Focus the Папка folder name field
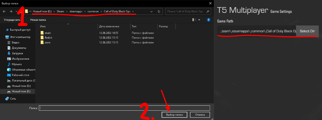Image resolution: width=322 pixels, height=120 pixels. [124, 108]
